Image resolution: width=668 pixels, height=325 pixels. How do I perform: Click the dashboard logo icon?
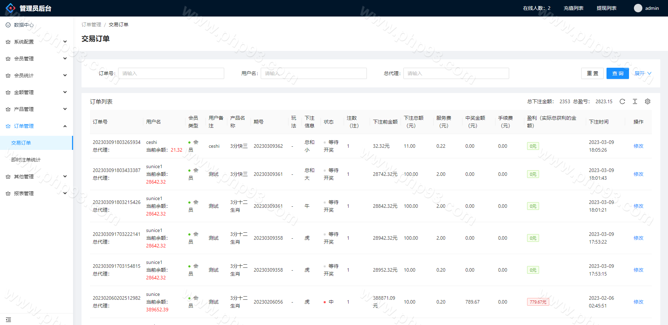11,8
